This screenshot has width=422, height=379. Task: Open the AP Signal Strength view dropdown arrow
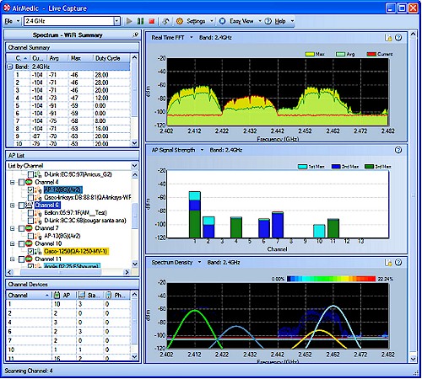tap(202, 150)
